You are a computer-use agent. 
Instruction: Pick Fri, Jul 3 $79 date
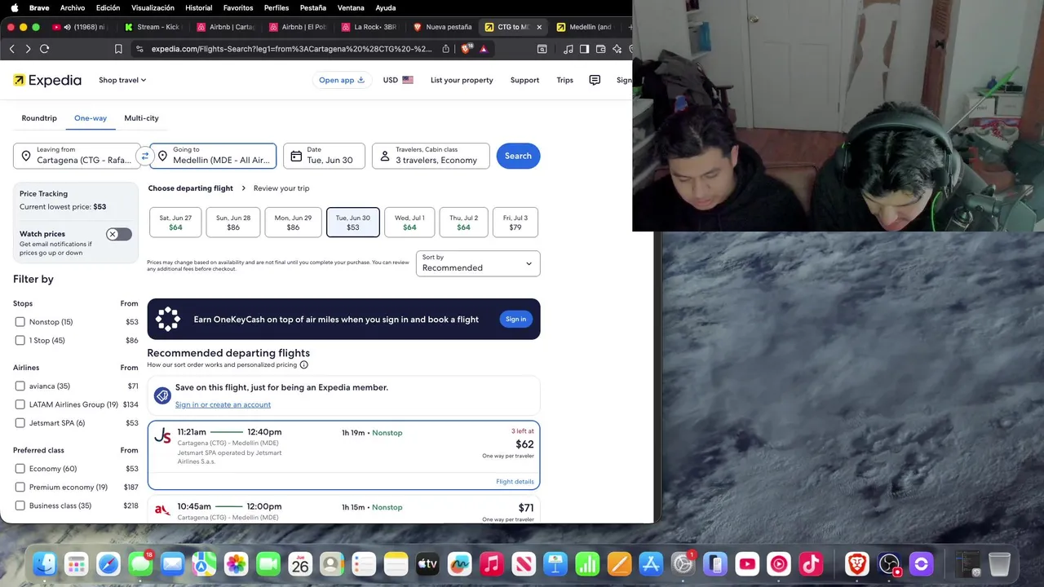pyautogui.click(x=515, y=223)
